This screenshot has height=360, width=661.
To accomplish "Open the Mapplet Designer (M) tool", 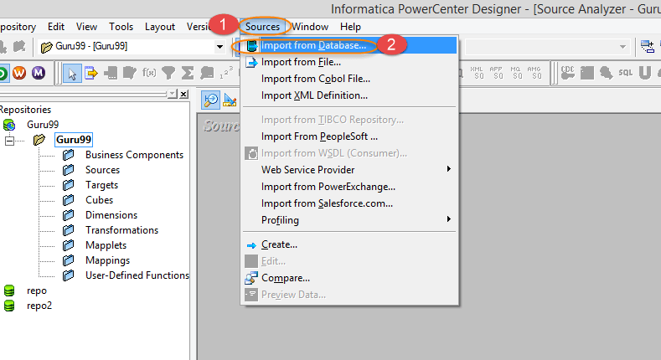I will coord(39,73).
